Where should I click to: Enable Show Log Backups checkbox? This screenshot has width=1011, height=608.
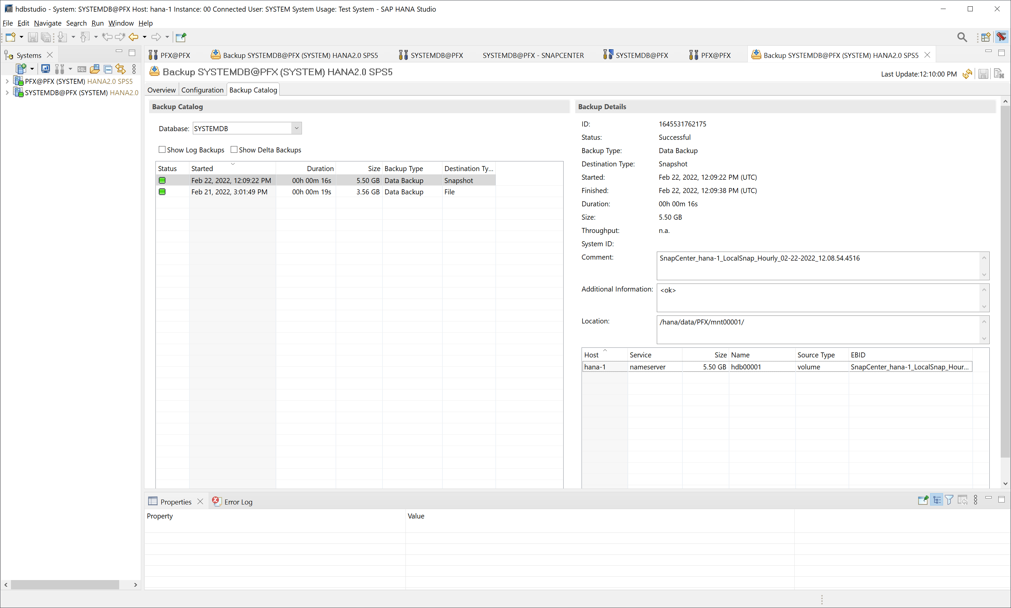pyautogui.click(x=162, y=149)
